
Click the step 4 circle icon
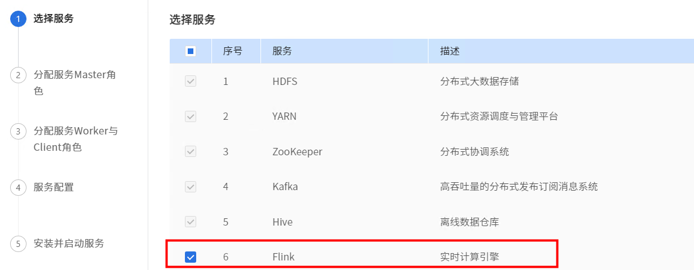19,187
